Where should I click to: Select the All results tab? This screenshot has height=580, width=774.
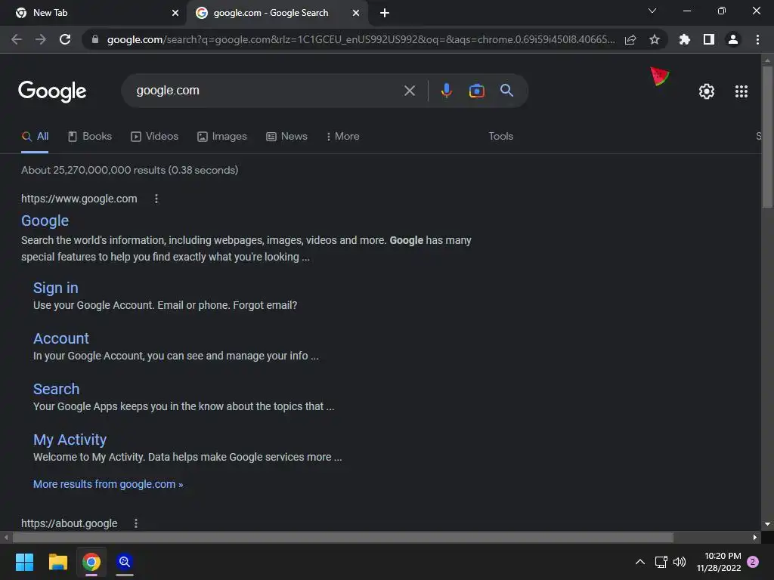coord(35,137)
